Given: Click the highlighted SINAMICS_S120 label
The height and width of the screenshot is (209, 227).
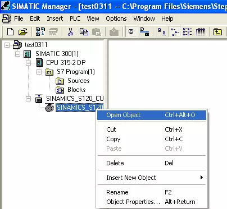Looking at the screenshot, I should click(80, 108).
